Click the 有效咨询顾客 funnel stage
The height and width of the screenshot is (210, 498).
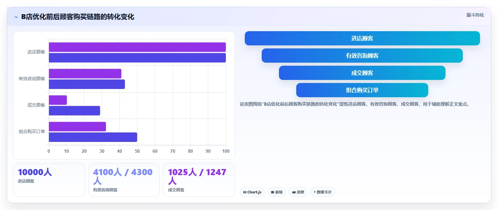362,56
